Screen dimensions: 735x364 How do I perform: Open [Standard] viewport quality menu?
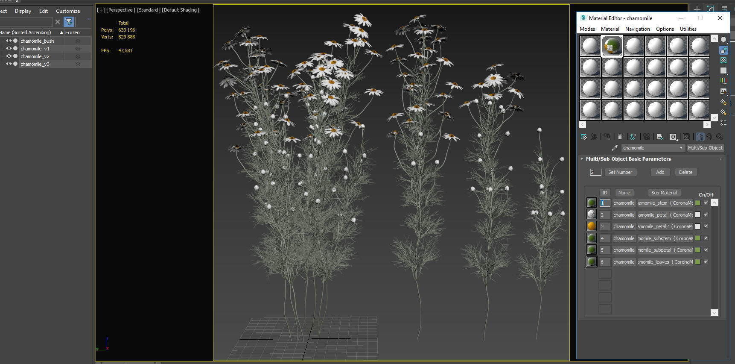click(148, 10)
